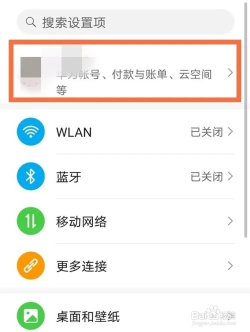Viewport: 250px width, 332px height.
Task: Click the 搜索设置项 search field
Action: [125, 22]
